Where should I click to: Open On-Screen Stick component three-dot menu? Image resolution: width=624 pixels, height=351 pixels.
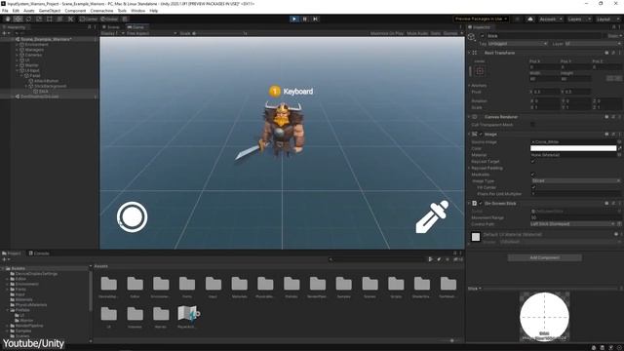pyautogui.click(x=619, y=204)
